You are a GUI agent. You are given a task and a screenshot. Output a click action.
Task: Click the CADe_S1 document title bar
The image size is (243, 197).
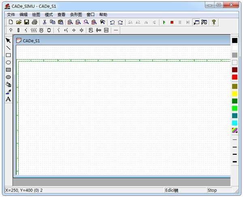pos(123,41)
